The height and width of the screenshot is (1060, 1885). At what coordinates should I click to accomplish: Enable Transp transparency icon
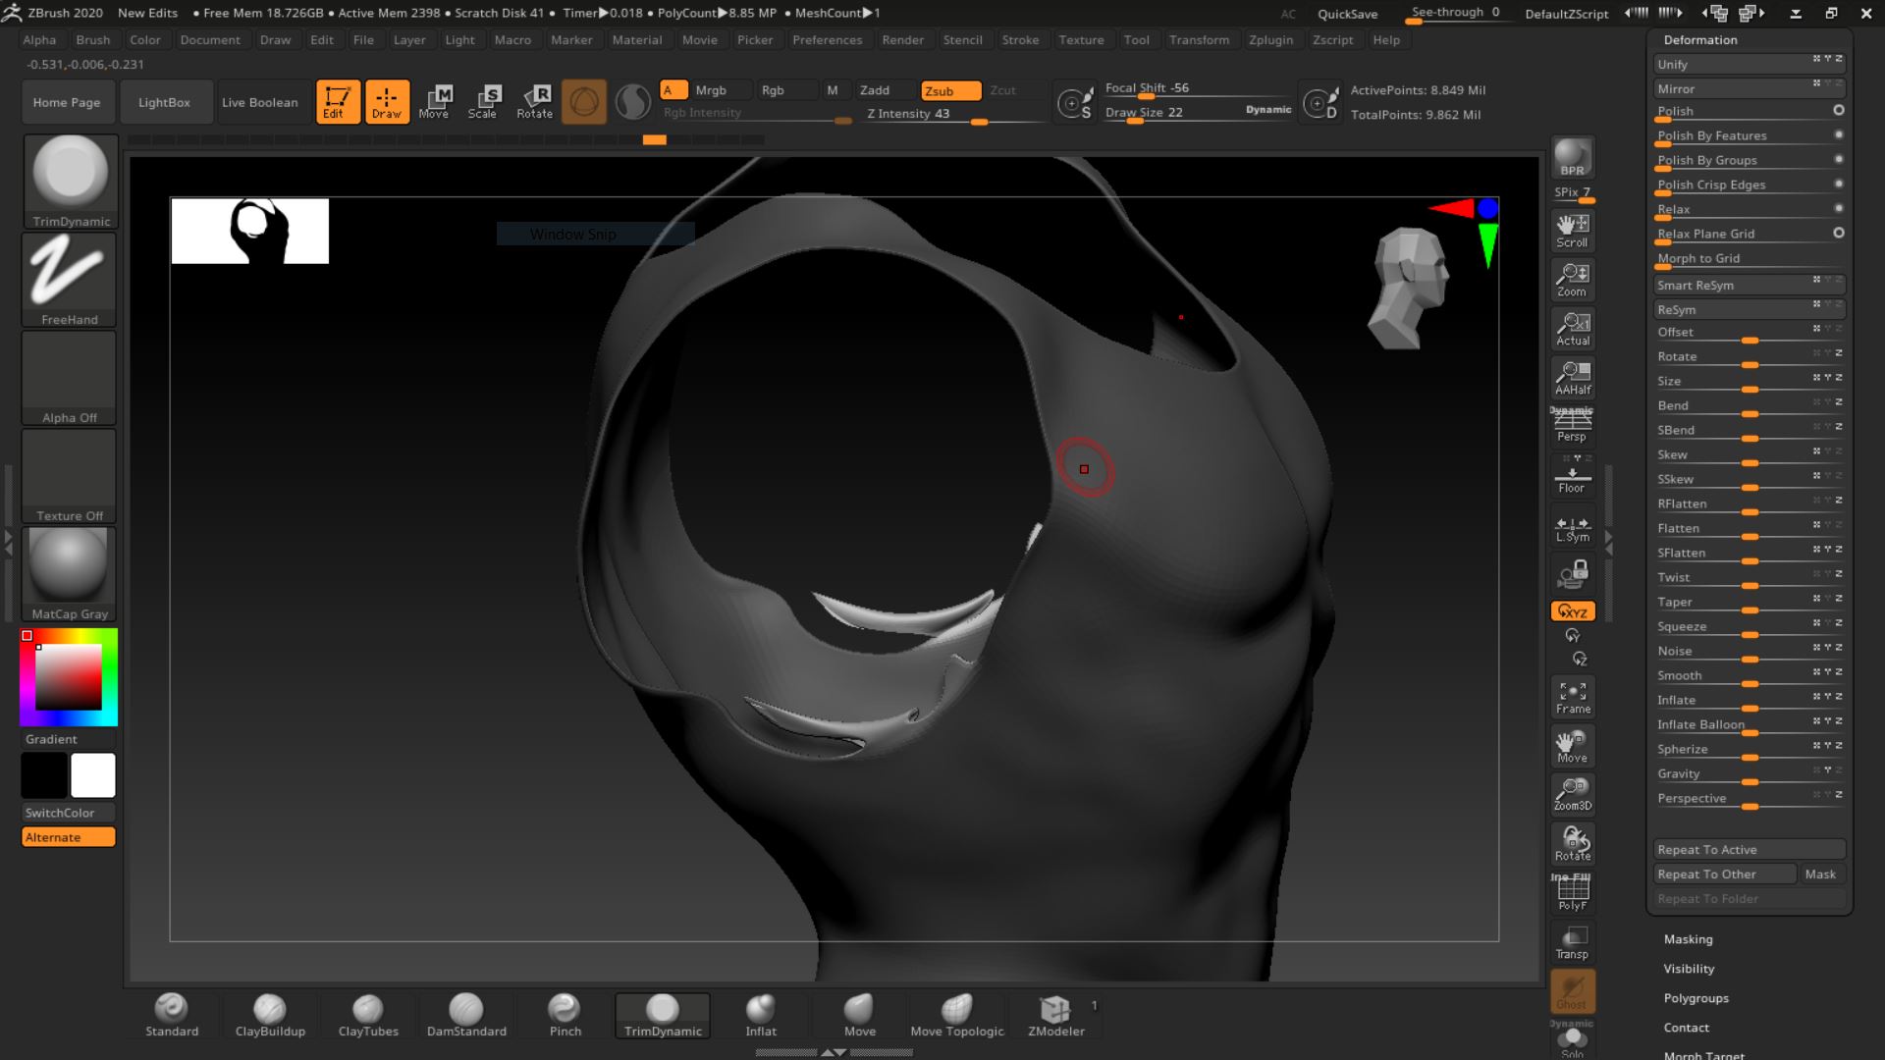[x=1572, y=940]
